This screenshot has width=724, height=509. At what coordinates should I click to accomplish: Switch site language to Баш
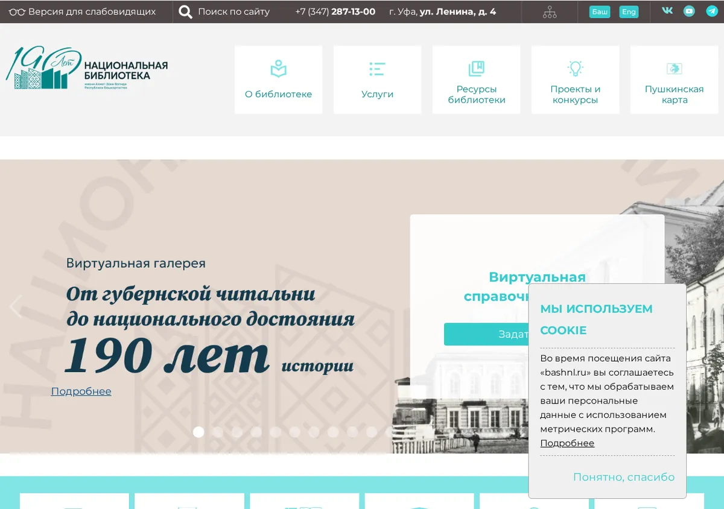click(x=600, y=11)
